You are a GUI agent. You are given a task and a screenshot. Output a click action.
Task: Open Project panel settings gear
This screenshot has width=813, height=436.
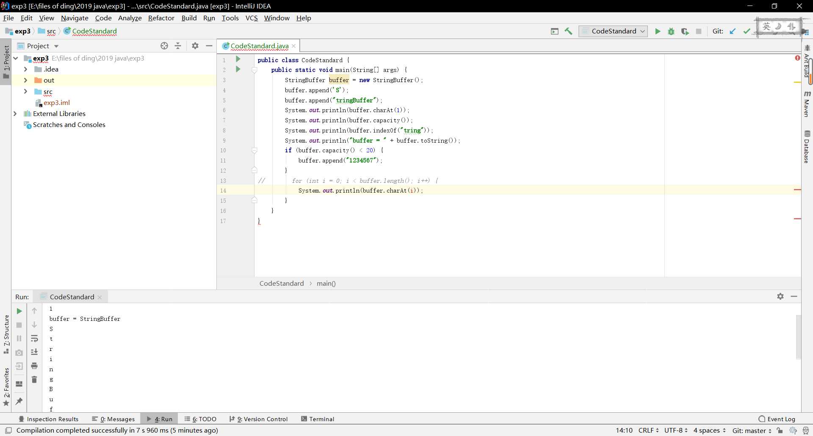point(195,46)
